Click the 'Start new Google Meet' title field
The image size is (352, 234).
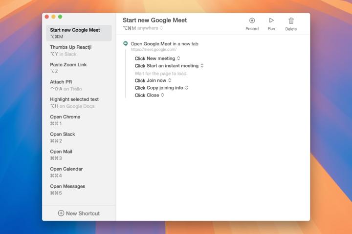(154, 20)
